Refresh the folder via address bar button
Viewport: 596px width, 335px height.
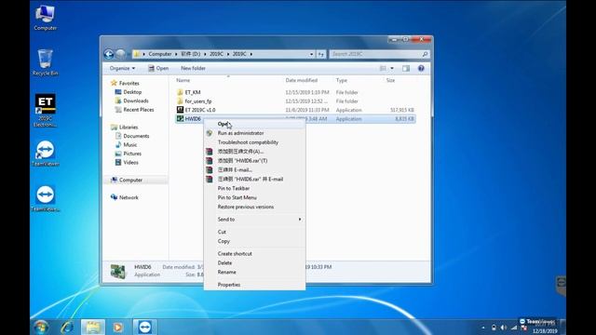pyautogui.click(x=320, y=54)
